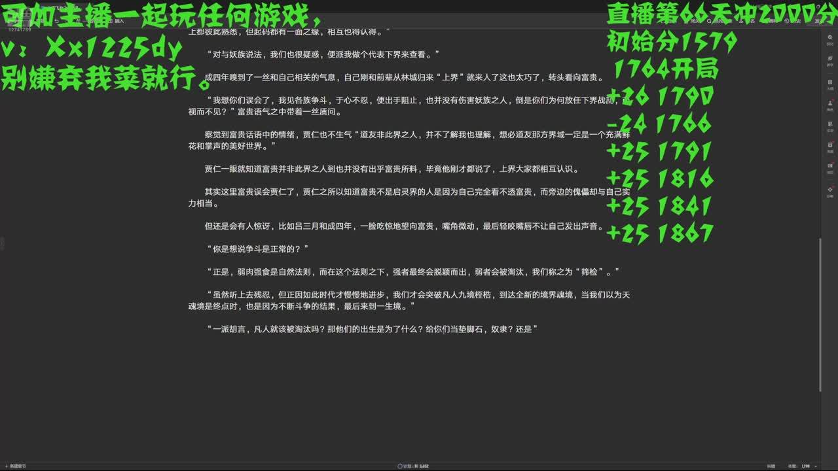The width and height of the screenshot is (838, 471).
Task: Click the line starting “一派胡言，凡人就该被淘汰吗”
Action: [x=372, y=330]
